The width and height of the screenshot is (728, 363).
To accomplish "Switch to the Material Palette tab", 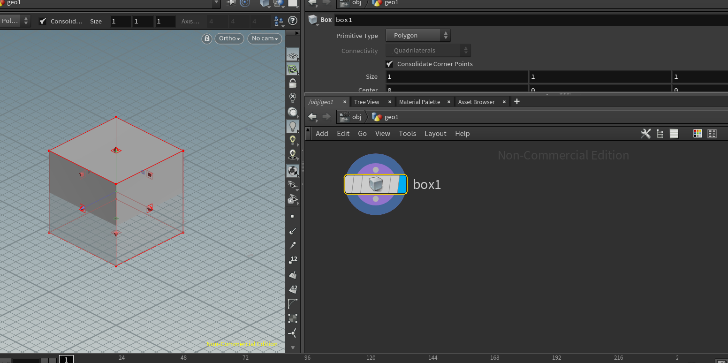I will (419, 102).
